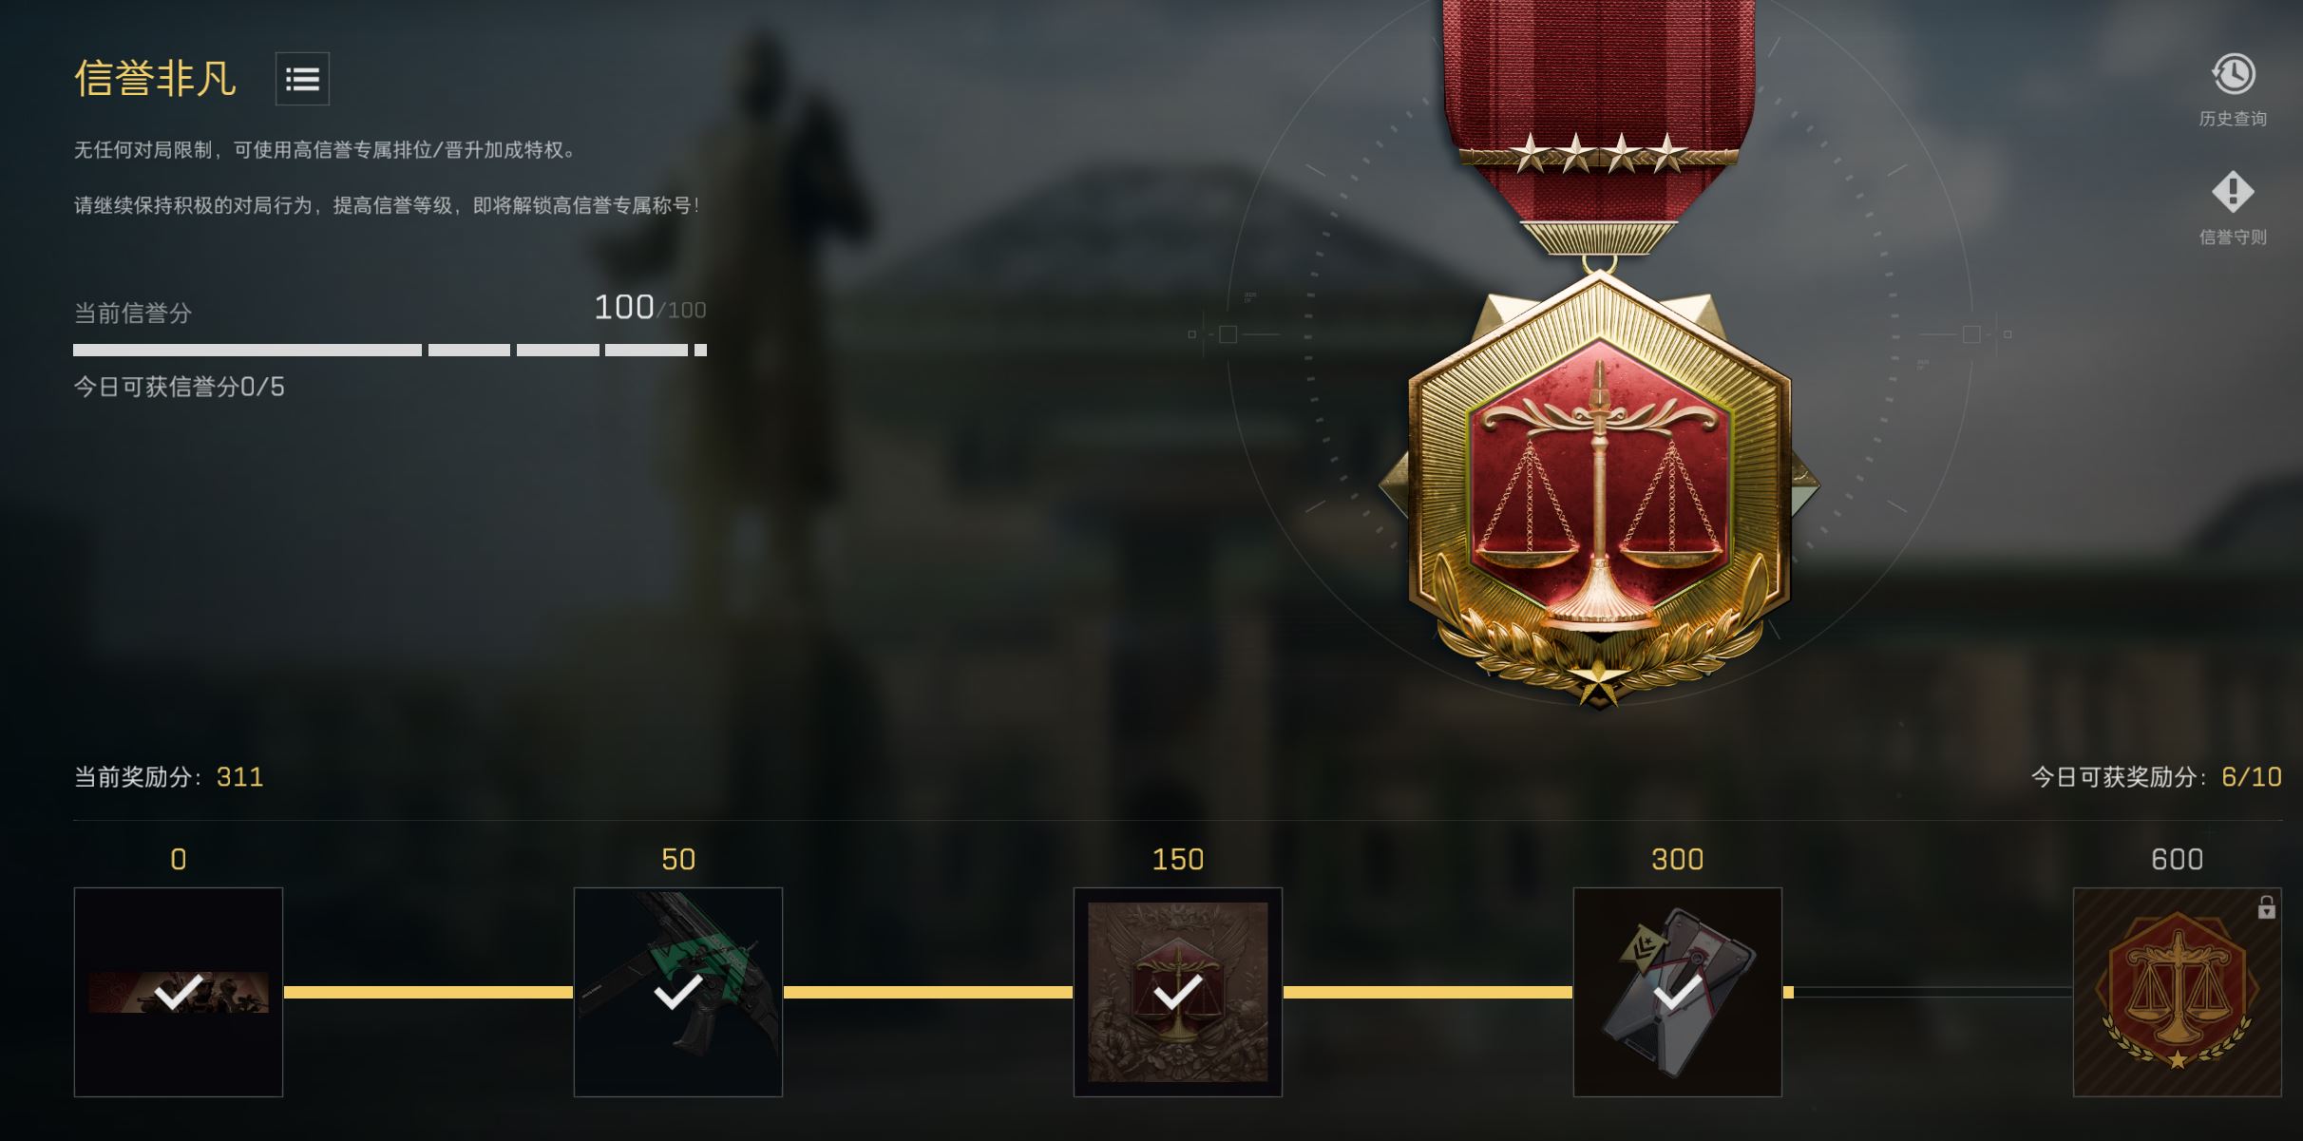
Task: Open 历史查询 clock history icon
Action: click(2233, 75)
